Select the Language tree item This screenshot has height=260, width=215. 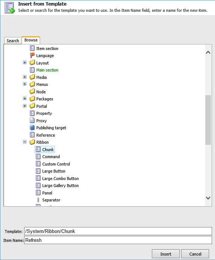(x=45, y=56)
